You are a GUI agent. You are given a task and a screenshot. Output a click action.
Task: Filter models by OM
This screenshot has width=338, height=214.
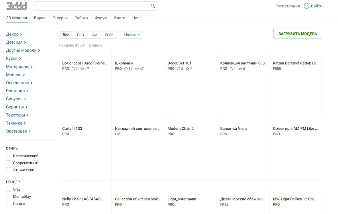[95, 35]
